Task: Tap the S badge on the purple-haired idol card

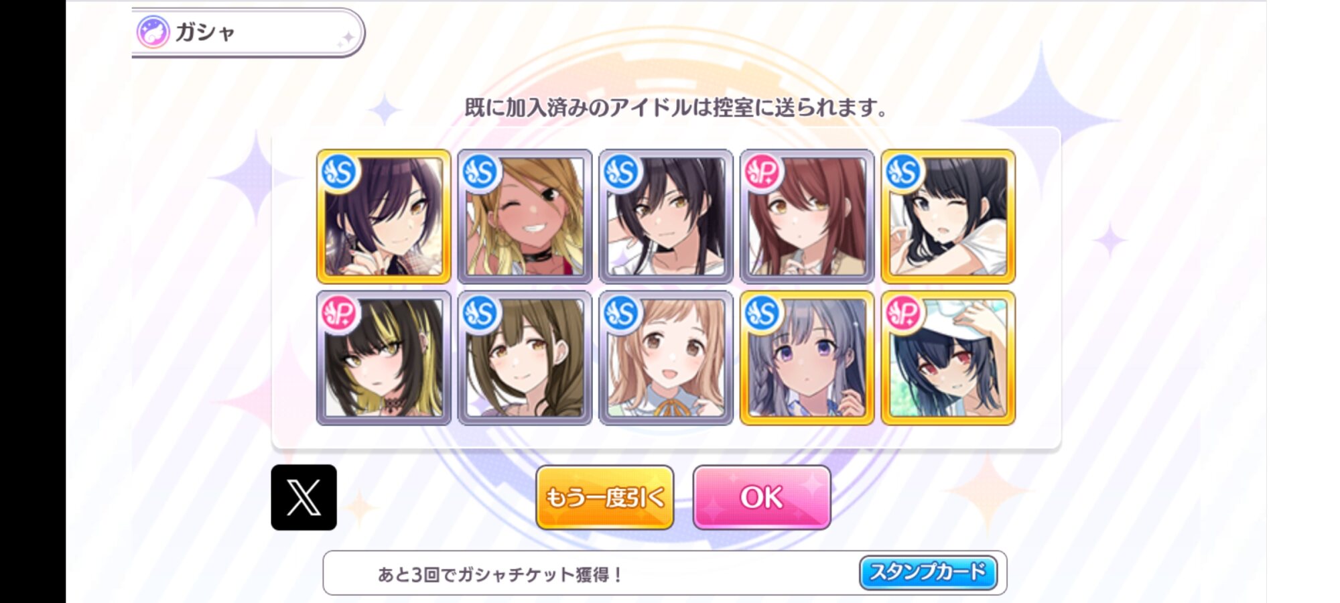Action: [339, 172]
